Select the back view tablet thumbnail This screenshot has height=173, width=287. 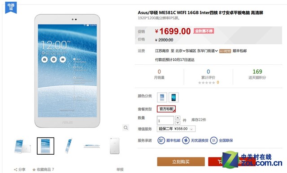tap(115, 146)
